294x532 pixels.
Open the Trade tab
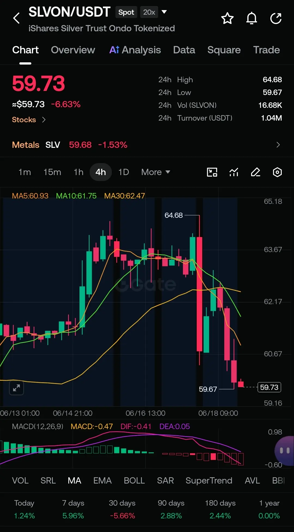click(267, 50)
